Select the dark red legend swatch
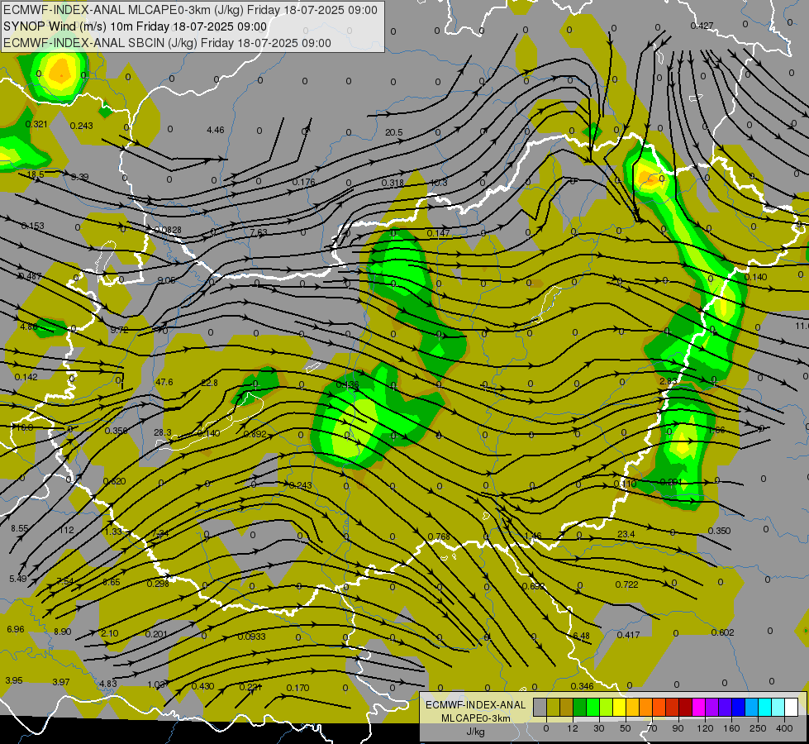This screenshot has height=744, width=809. (x=686, y=708)
